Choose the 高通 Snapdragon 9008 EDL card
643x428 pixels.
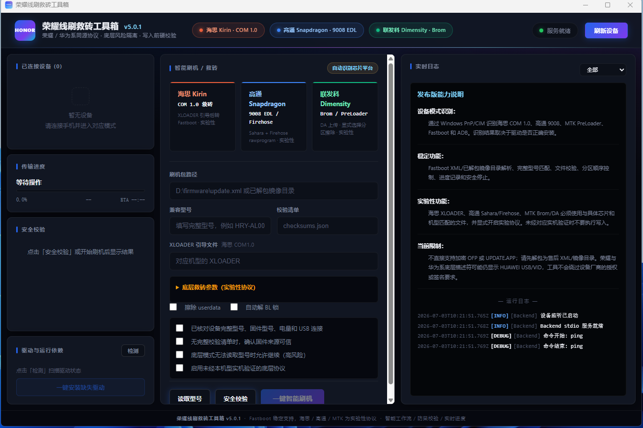coord(274,116)
